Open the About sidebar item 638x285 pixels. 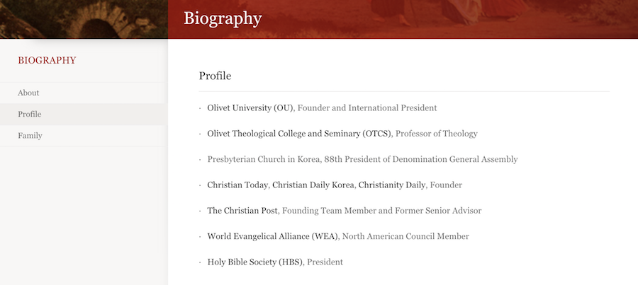point(28,93)
